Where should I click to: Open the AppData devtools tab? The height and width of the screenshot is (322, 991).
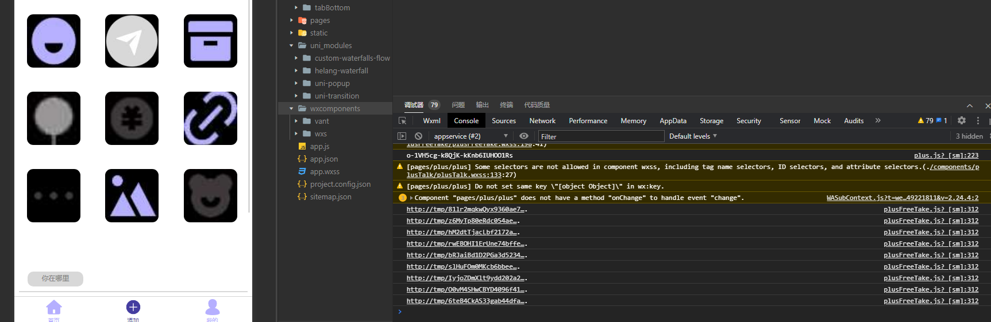673,120
